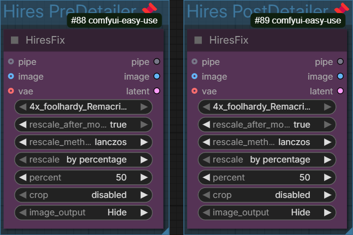Click percent value 50 in PostDetailer node
This screenshot has height=235, width=353.
coord(304,177)
